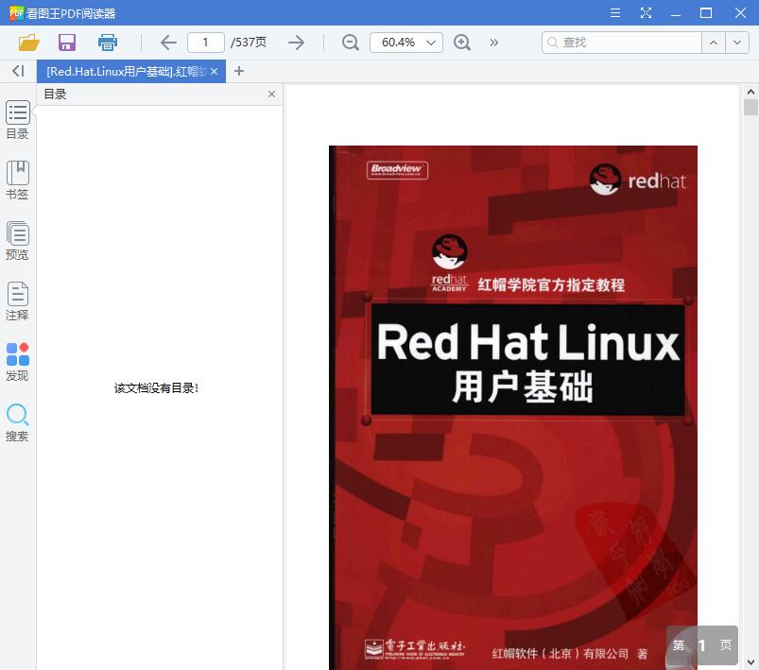The width and height of the screenshot is (759, 670).
Task: Maximize the PDF reader window
Action: click(706, 13)
